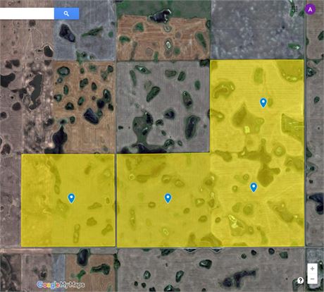Image resolution: width=324 pixels, height=292 pixels.
Task: Focus the white map search box
Action: coord(27,13)
